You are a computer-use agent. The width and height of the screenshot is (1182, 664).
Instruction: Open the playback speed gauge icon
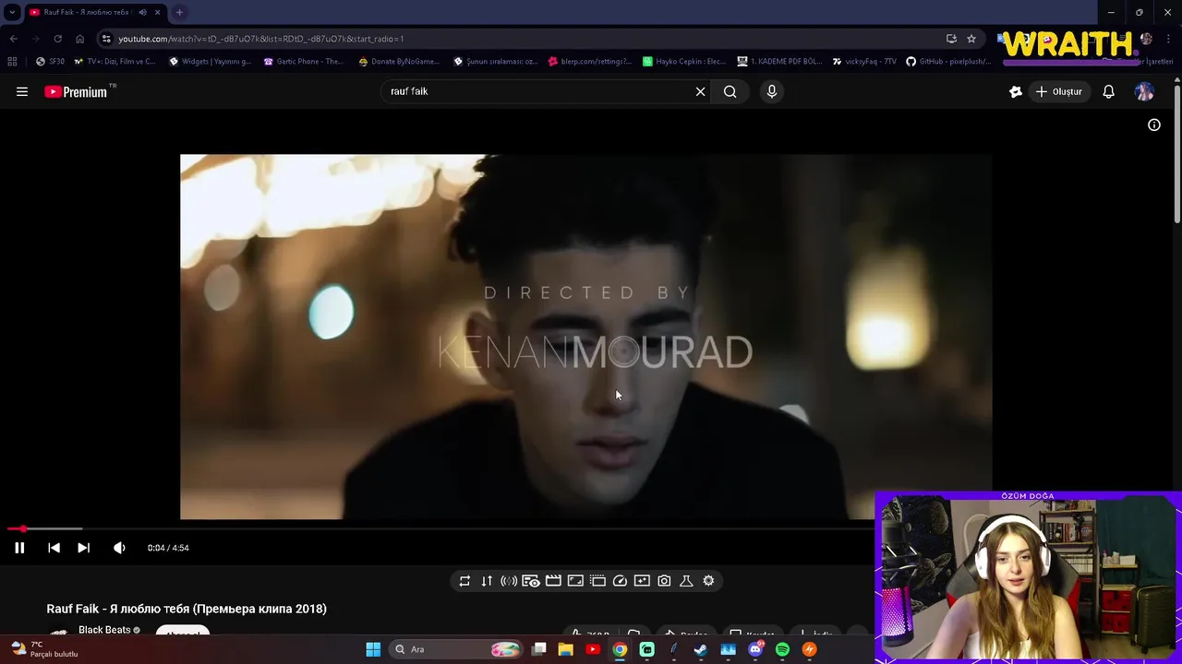point(620,581)
